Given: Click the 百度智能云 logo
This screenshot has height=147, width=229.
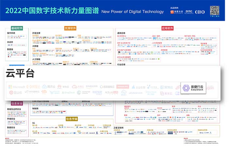Looking at the screenshot, I should (x=107, y=87).
